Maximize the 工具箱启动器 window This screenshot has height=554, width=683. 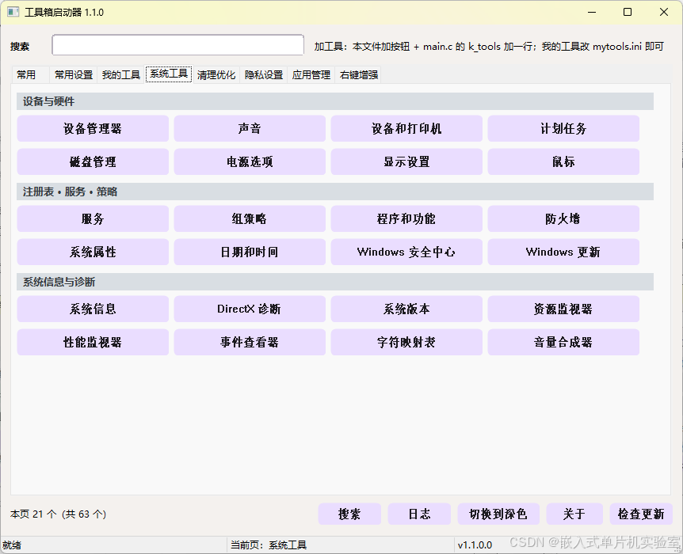click(628, 12)
